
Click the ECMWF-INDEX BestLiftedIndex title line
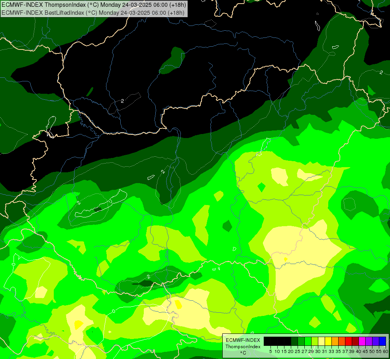93,12
